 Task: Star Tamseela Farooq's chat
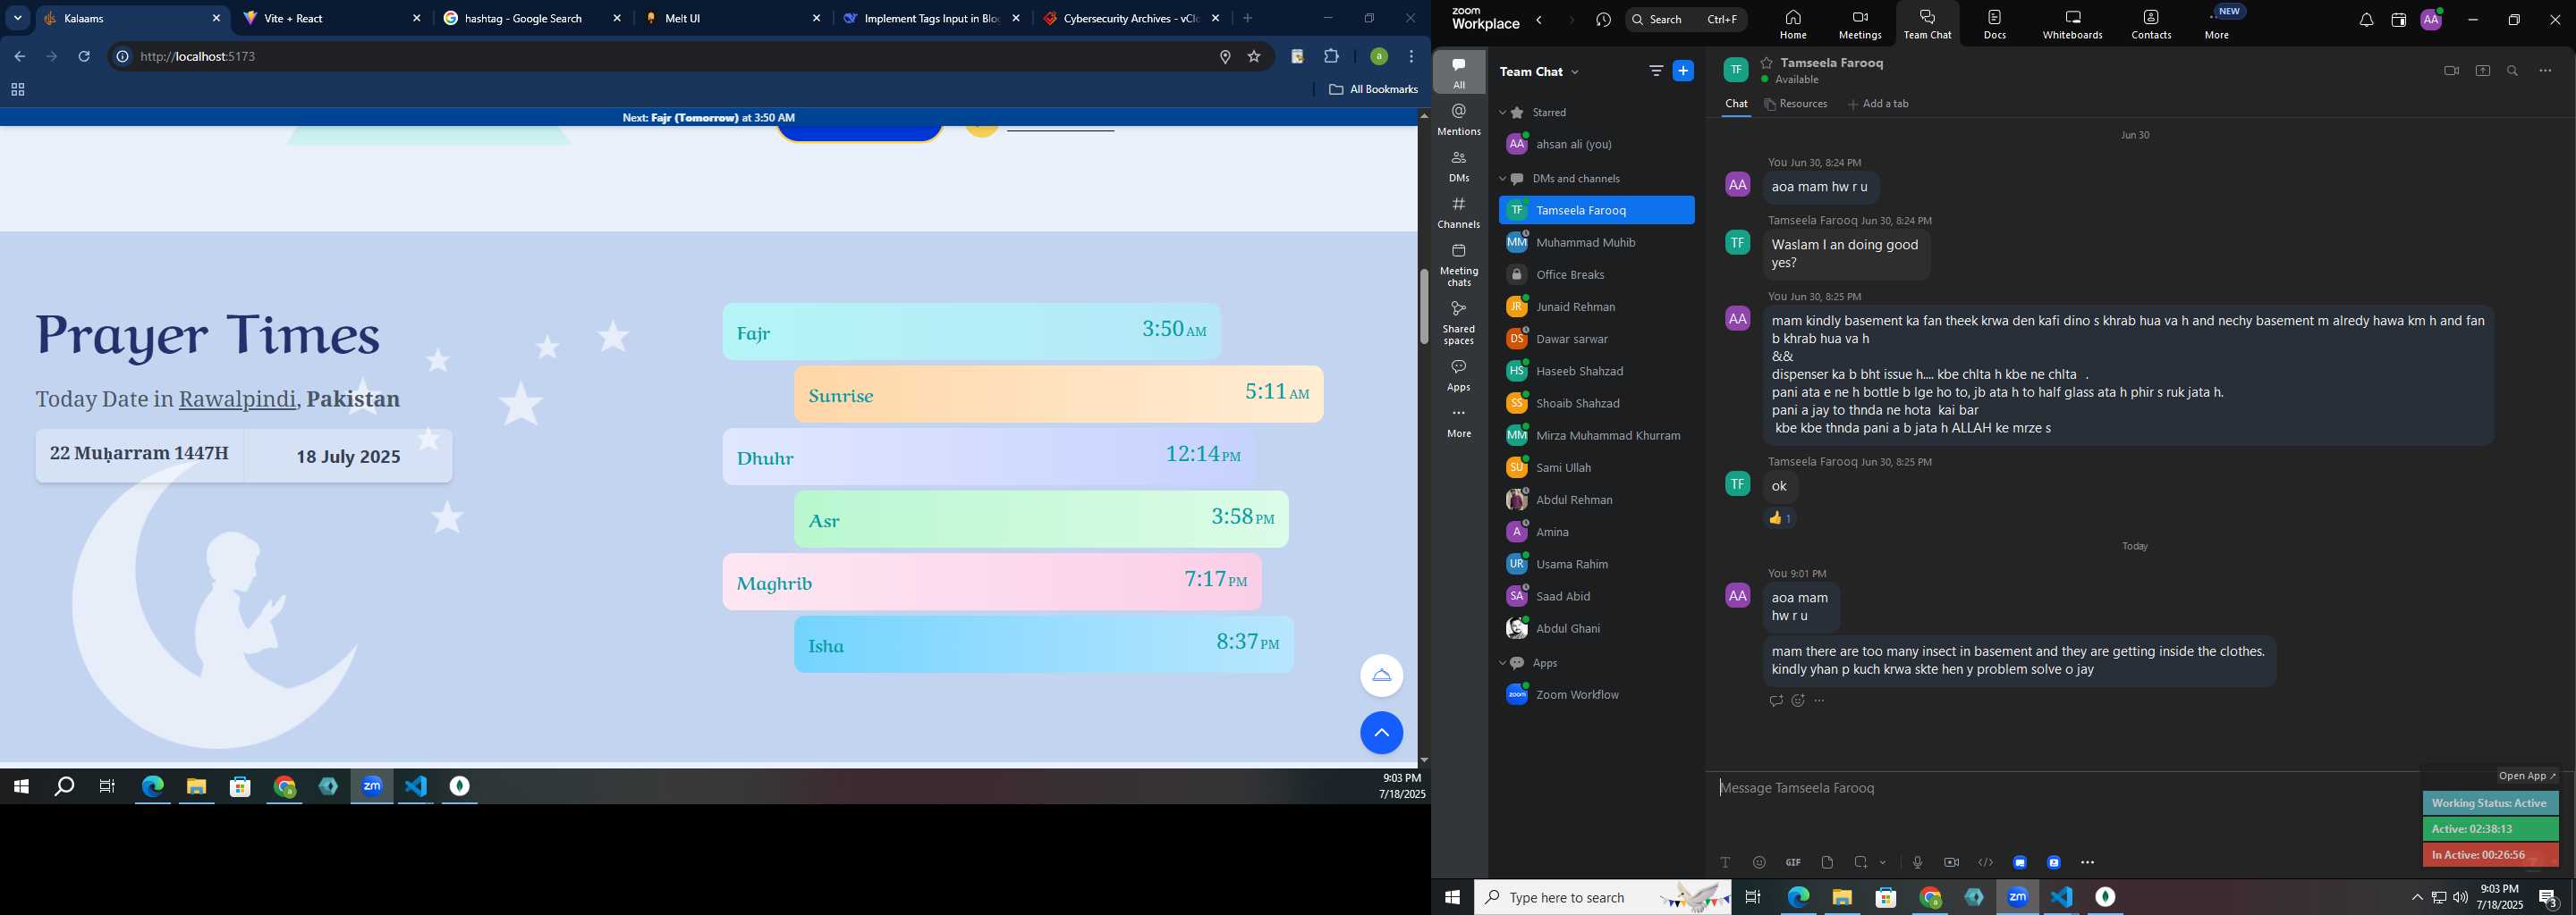point(1767,63)
